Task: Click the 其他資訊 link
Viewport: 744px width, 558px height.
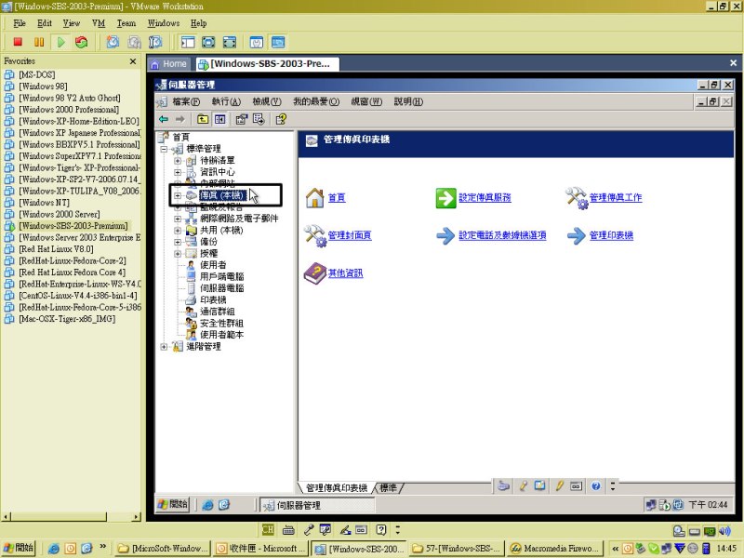Action: pos(345,273)
